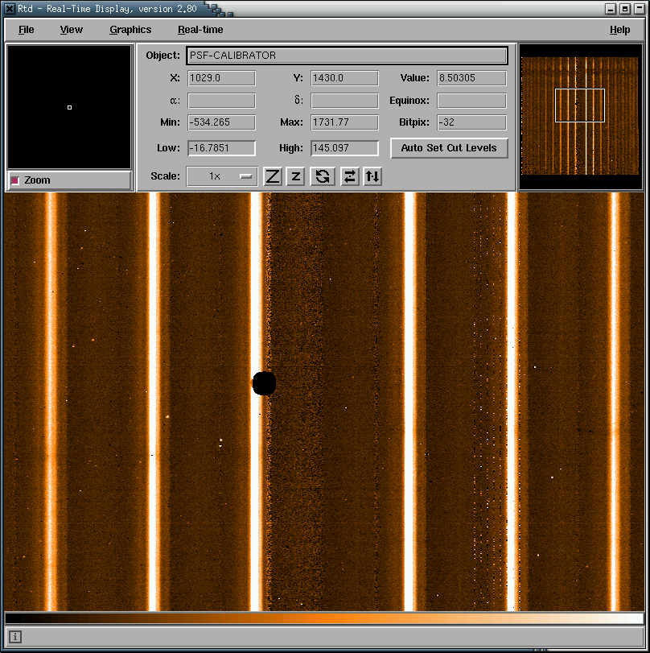The width and height of the screenshot is (650, 653).
Task: Open the Scale 1x dropdown
Action: click(x=222, y=176)
